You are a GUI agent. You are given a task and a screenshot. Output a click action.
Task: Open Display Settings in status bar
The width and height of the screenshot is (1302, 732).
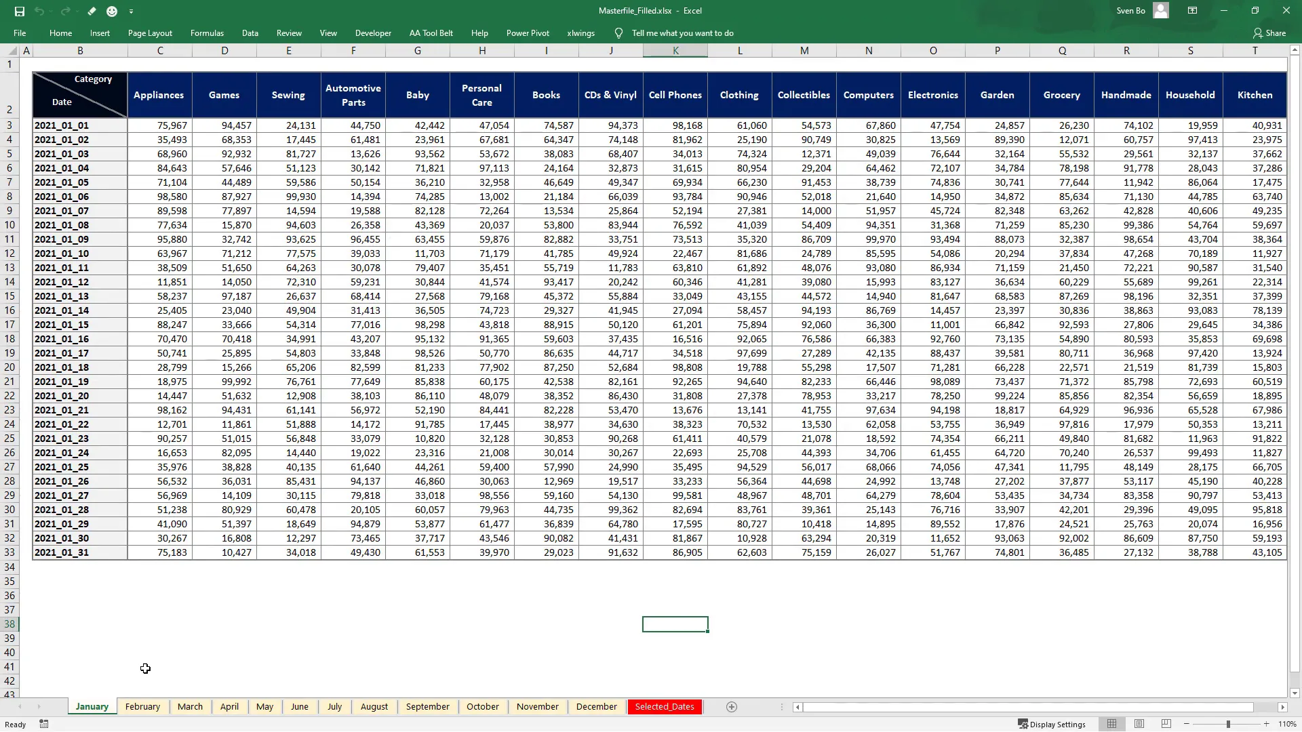[x=1052, y=724]
